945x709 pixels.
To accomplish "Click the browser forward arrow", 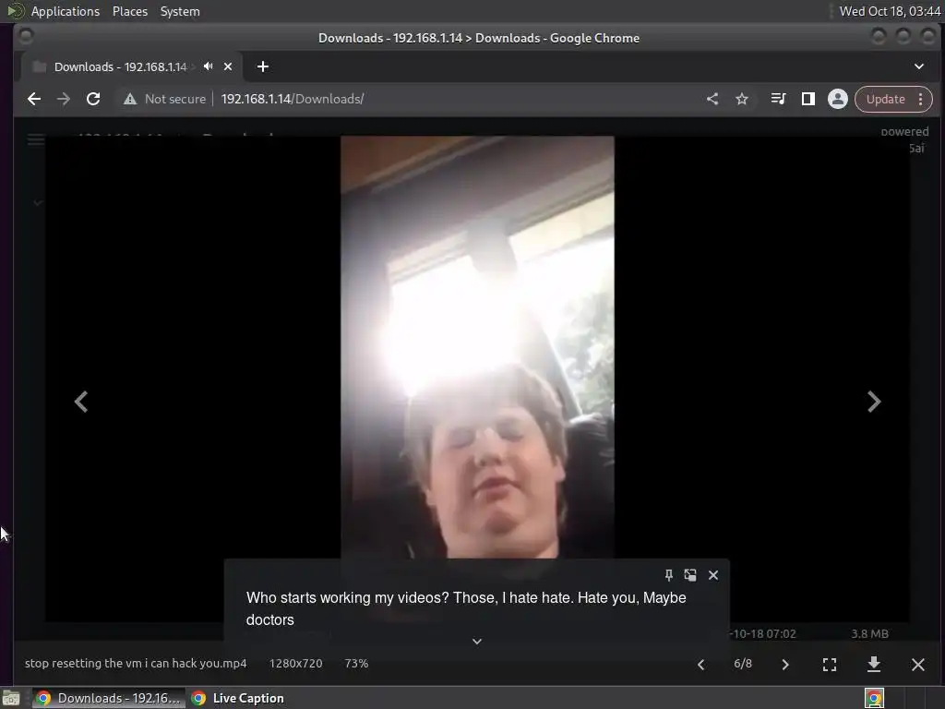I will (x=64, y=99).
